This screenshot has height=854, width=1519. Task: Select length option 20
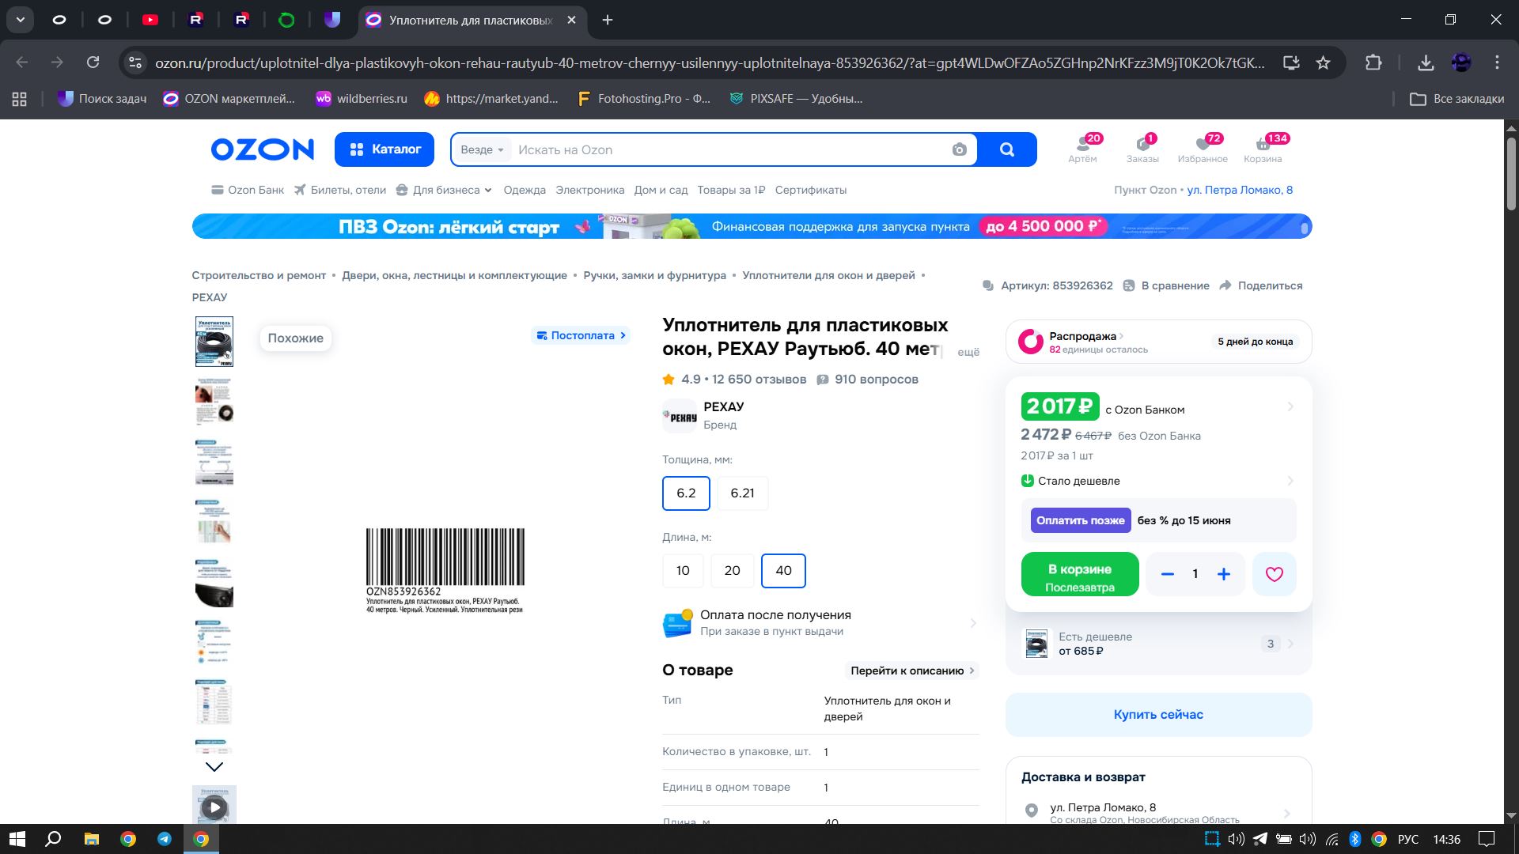click(732, 571)
